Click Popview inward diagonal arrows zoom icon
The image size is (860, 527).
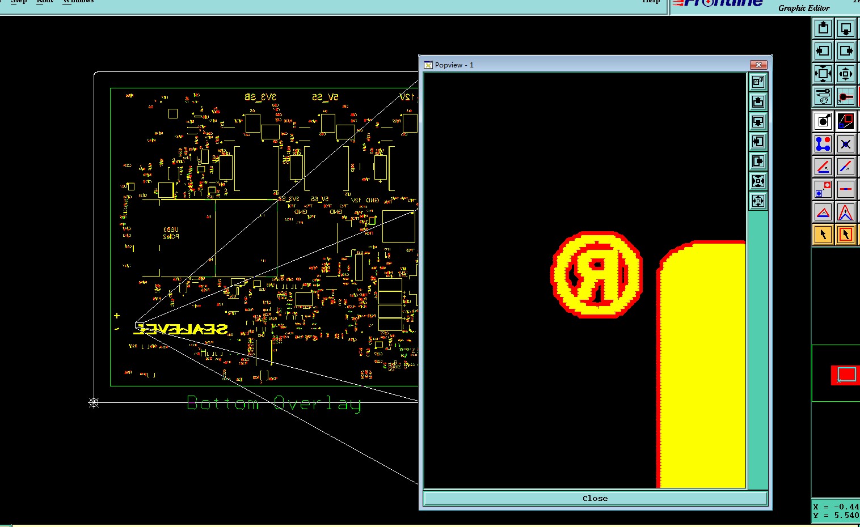pyautogui.click(x=758, y=181)
